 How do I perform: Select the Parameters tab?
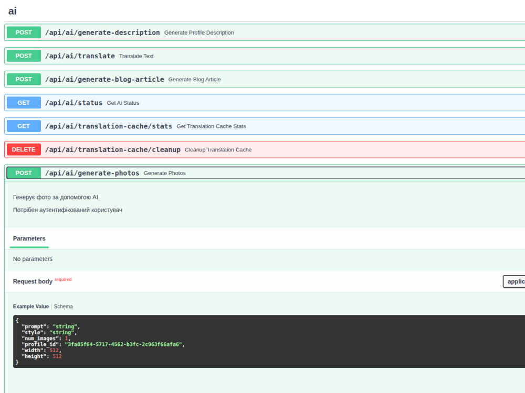pyautogui.click(x=29, y=238)
